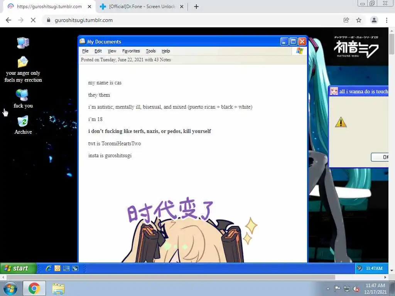This screenshot has height=296, width=395.
Task: Click the horizontal scrollbar thumb
Action: (171, 277)
